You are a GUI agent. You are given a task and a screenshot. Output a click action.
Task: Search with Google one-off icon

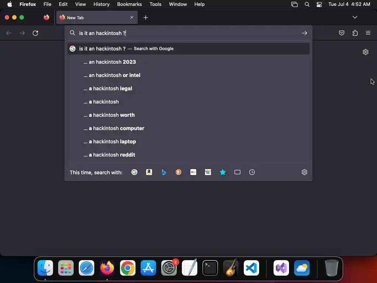[x=134, y=172]
